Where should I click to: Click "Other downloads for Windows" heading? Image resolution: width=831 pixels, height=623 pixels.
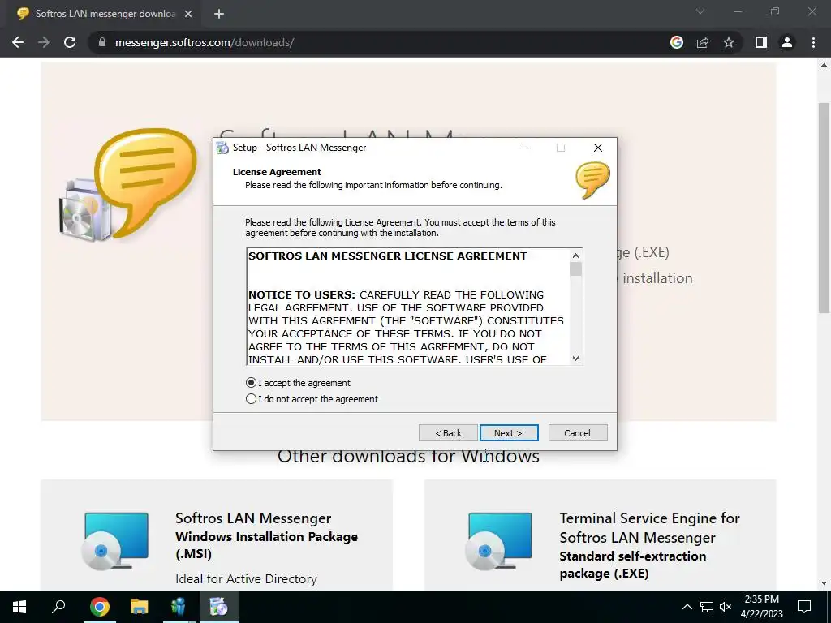click(x=409, y=457)
